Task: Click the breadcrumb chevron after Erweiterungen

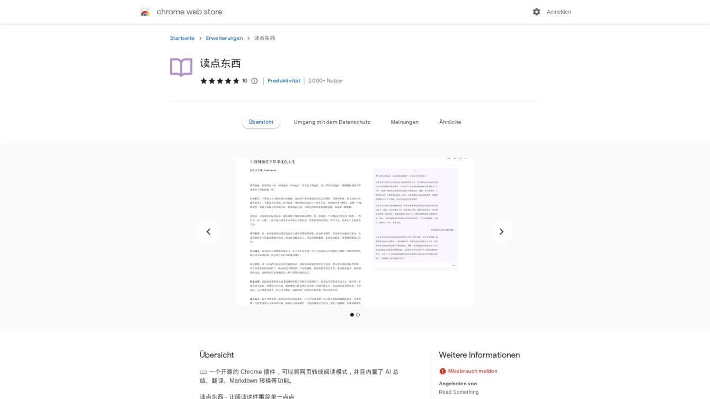Action: [x=248, y=38]
